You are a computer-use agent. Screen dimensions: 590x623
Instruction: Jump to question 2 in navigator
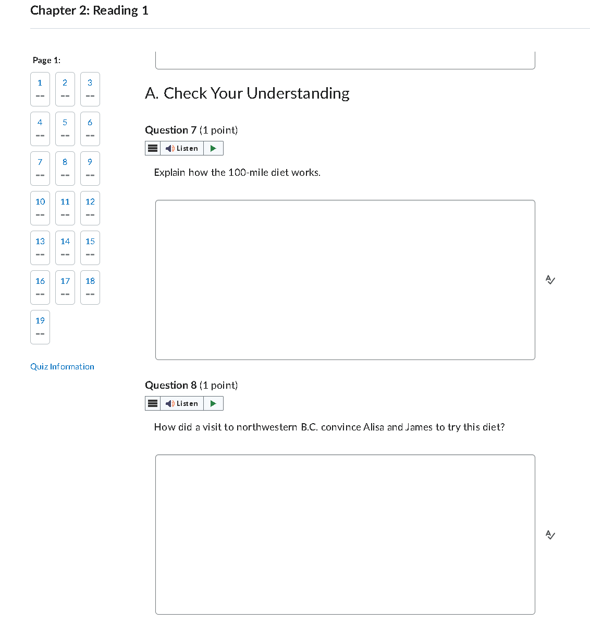click(x=65, y=89)
